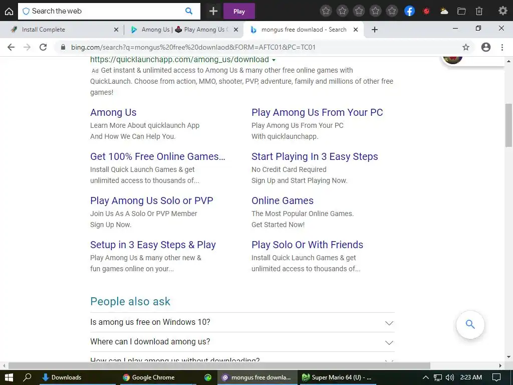This screenshot has width=513, height=385.
Task: Bookmark this page with the star icon
Action: [466, 47]
